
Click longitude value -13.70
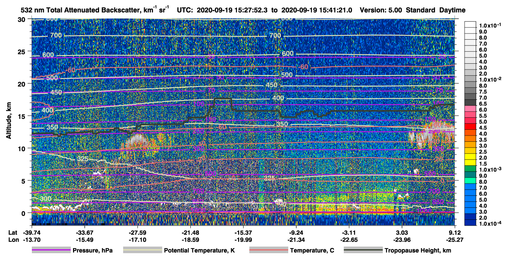(31, 240)
